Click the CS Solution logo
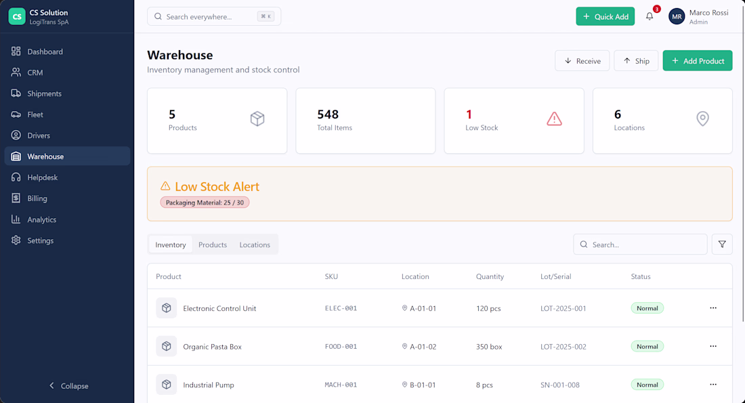 tap(17, 16)
